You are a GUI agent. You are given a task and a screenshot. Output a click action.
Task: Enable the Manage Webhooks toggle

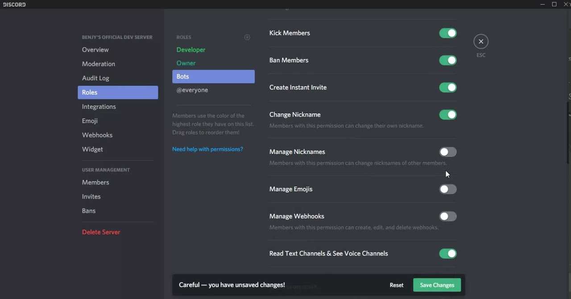(447, 216)
